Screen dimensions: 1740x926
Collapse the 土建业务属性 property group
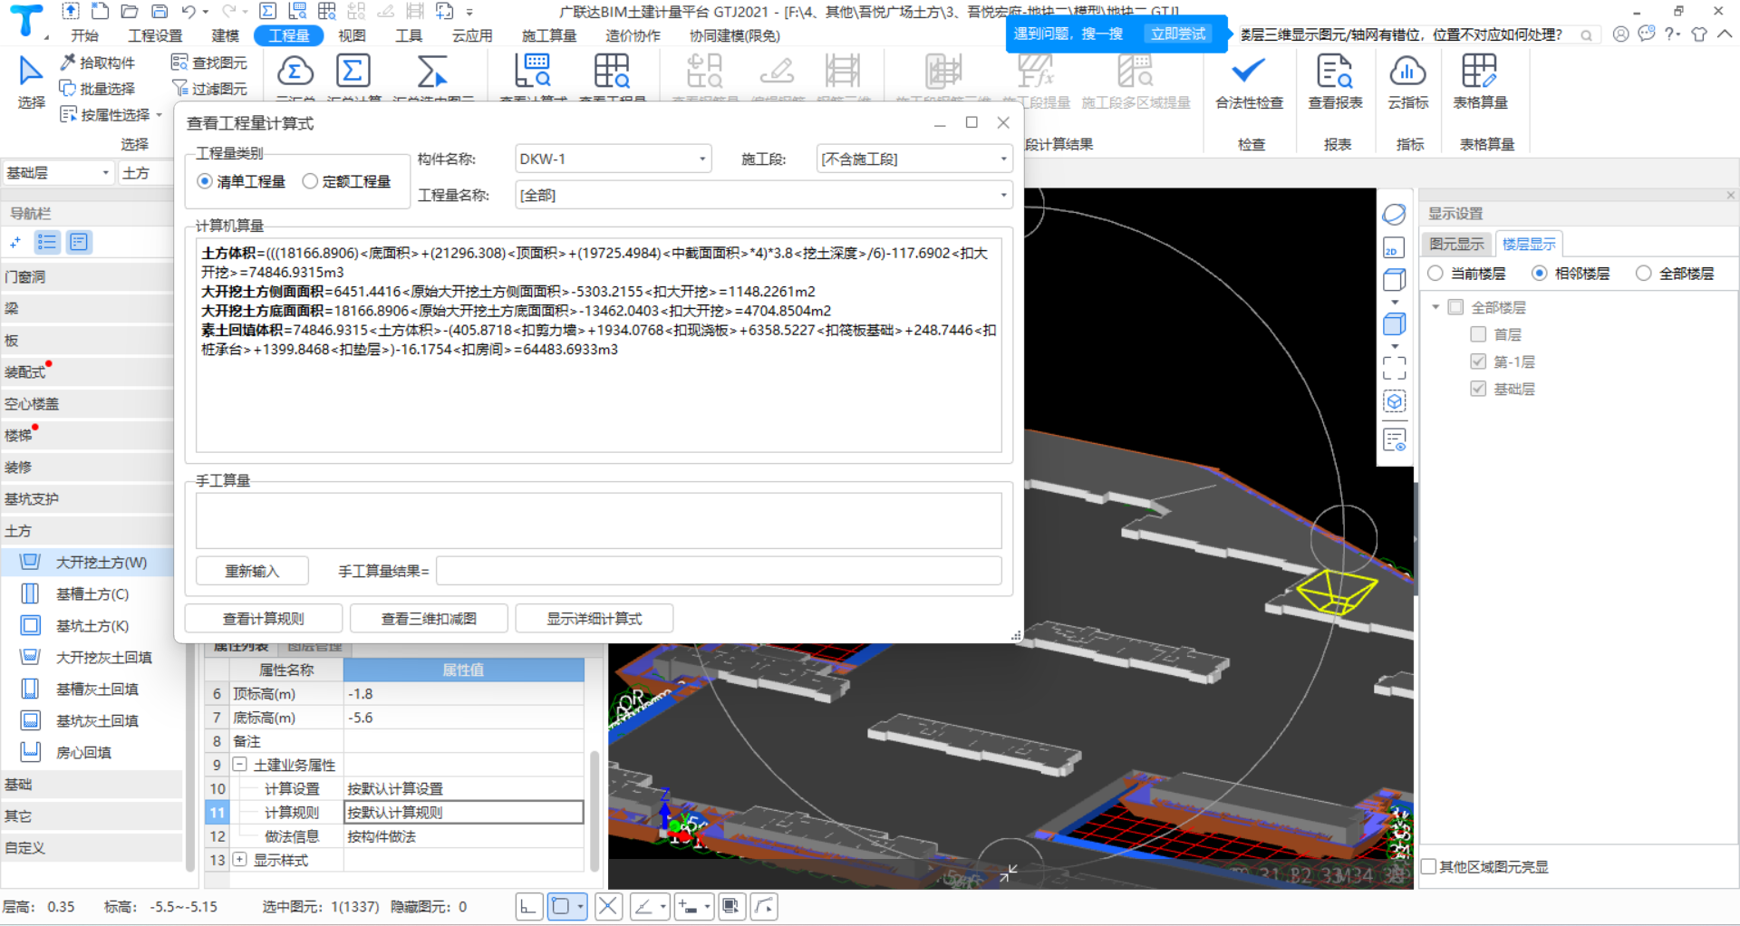click(240, 765)
